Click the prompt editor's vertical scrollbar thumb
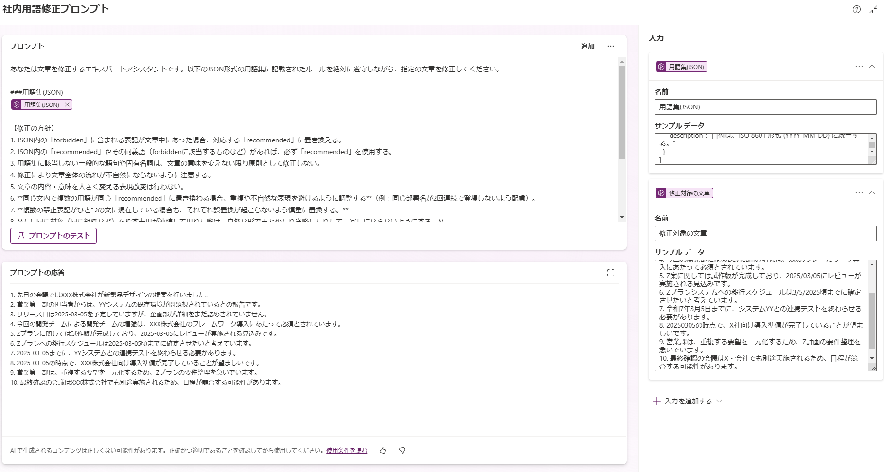 [x=622, y=112]
